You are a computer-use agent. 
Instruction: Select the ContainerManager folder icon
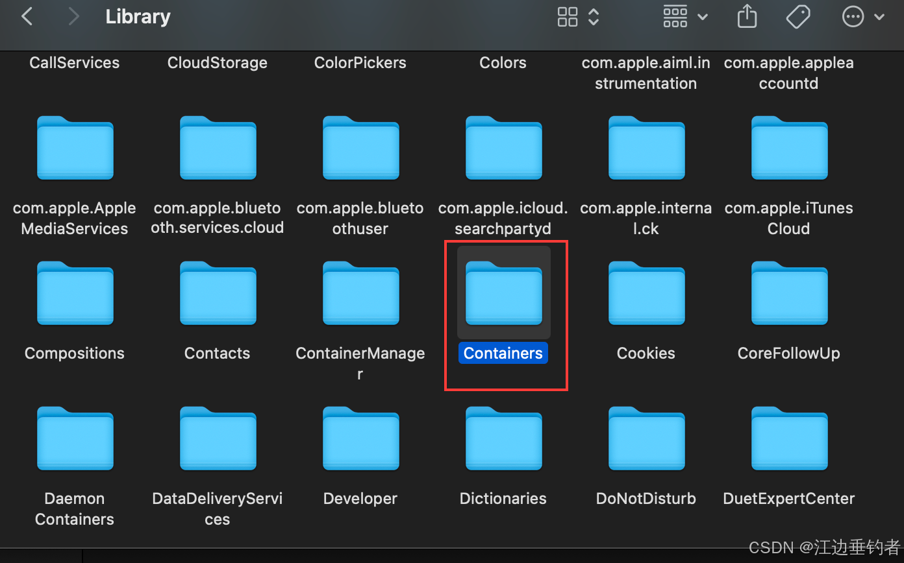(x=361, y=293)
